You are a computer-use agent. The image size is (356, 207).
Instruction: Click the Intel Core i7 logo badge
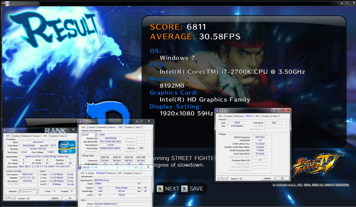(67, 147)
